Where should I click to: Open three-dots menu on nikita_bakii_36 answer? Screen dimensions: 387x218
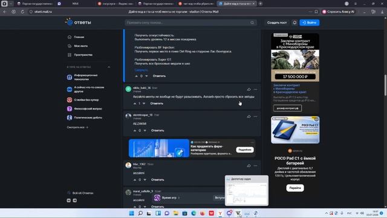(x=255, y=90)
